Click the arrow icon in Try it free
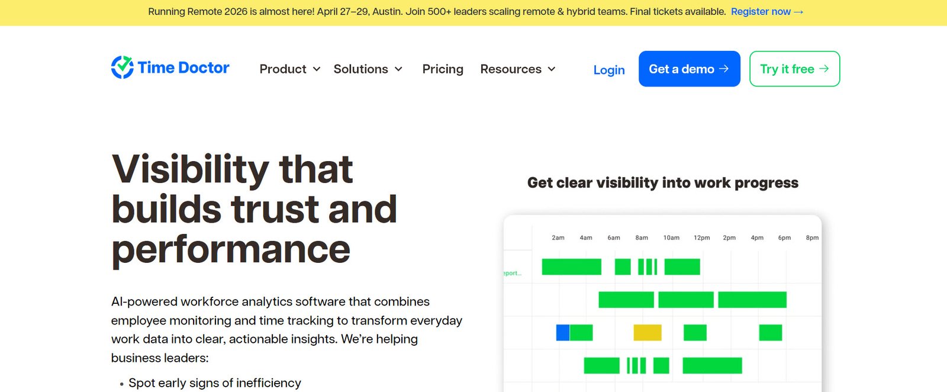The image size is (947, 392). tap(824, 69)
